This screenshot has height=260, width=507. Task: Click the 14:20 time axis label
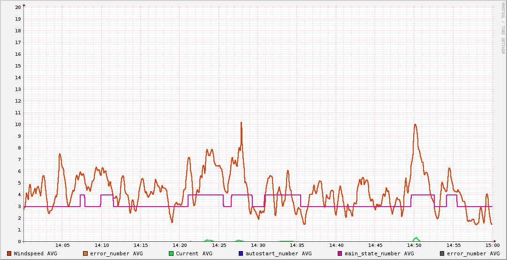tap(180, 245)
